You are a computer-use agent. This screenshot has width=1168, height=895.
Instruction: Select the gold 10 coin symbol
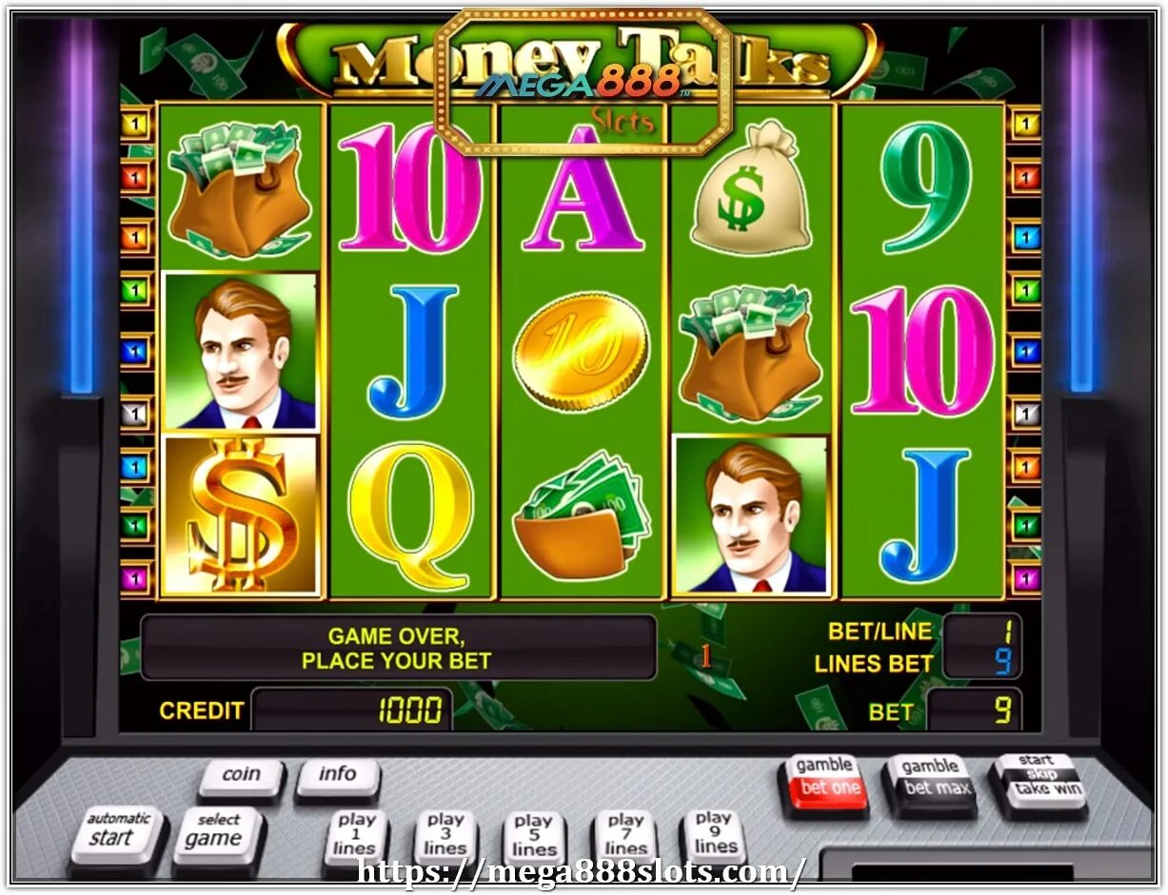[x=581, y=352]
